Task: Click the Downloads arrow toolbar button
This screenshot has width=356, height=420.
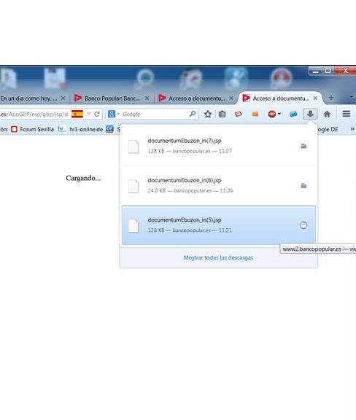Action: tap(310, 114)
